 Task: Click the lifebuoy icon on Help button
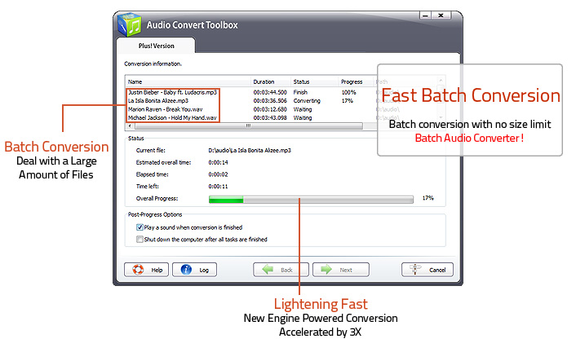(x=138, y=270)
